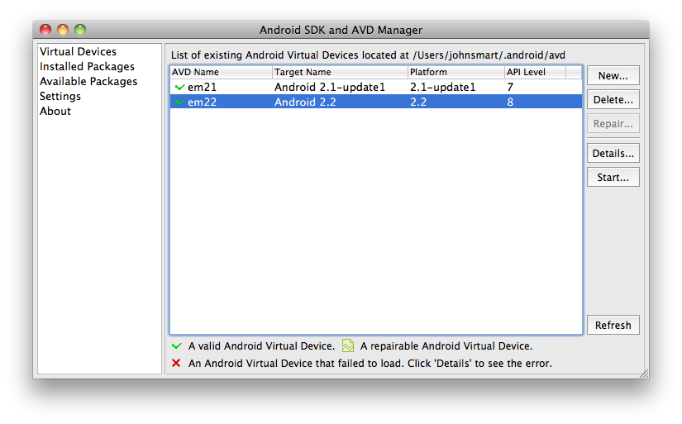Viewport: 682px width, 424px height.
Task: Show the About page
Action: [x=55, y=112]
